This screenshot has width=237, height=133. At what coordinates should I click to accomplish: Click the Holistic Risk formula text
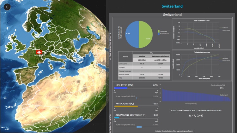tap(196, 110)
